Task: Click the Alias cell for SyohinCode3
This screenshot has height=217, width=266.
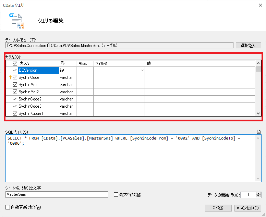Action: 85,106
